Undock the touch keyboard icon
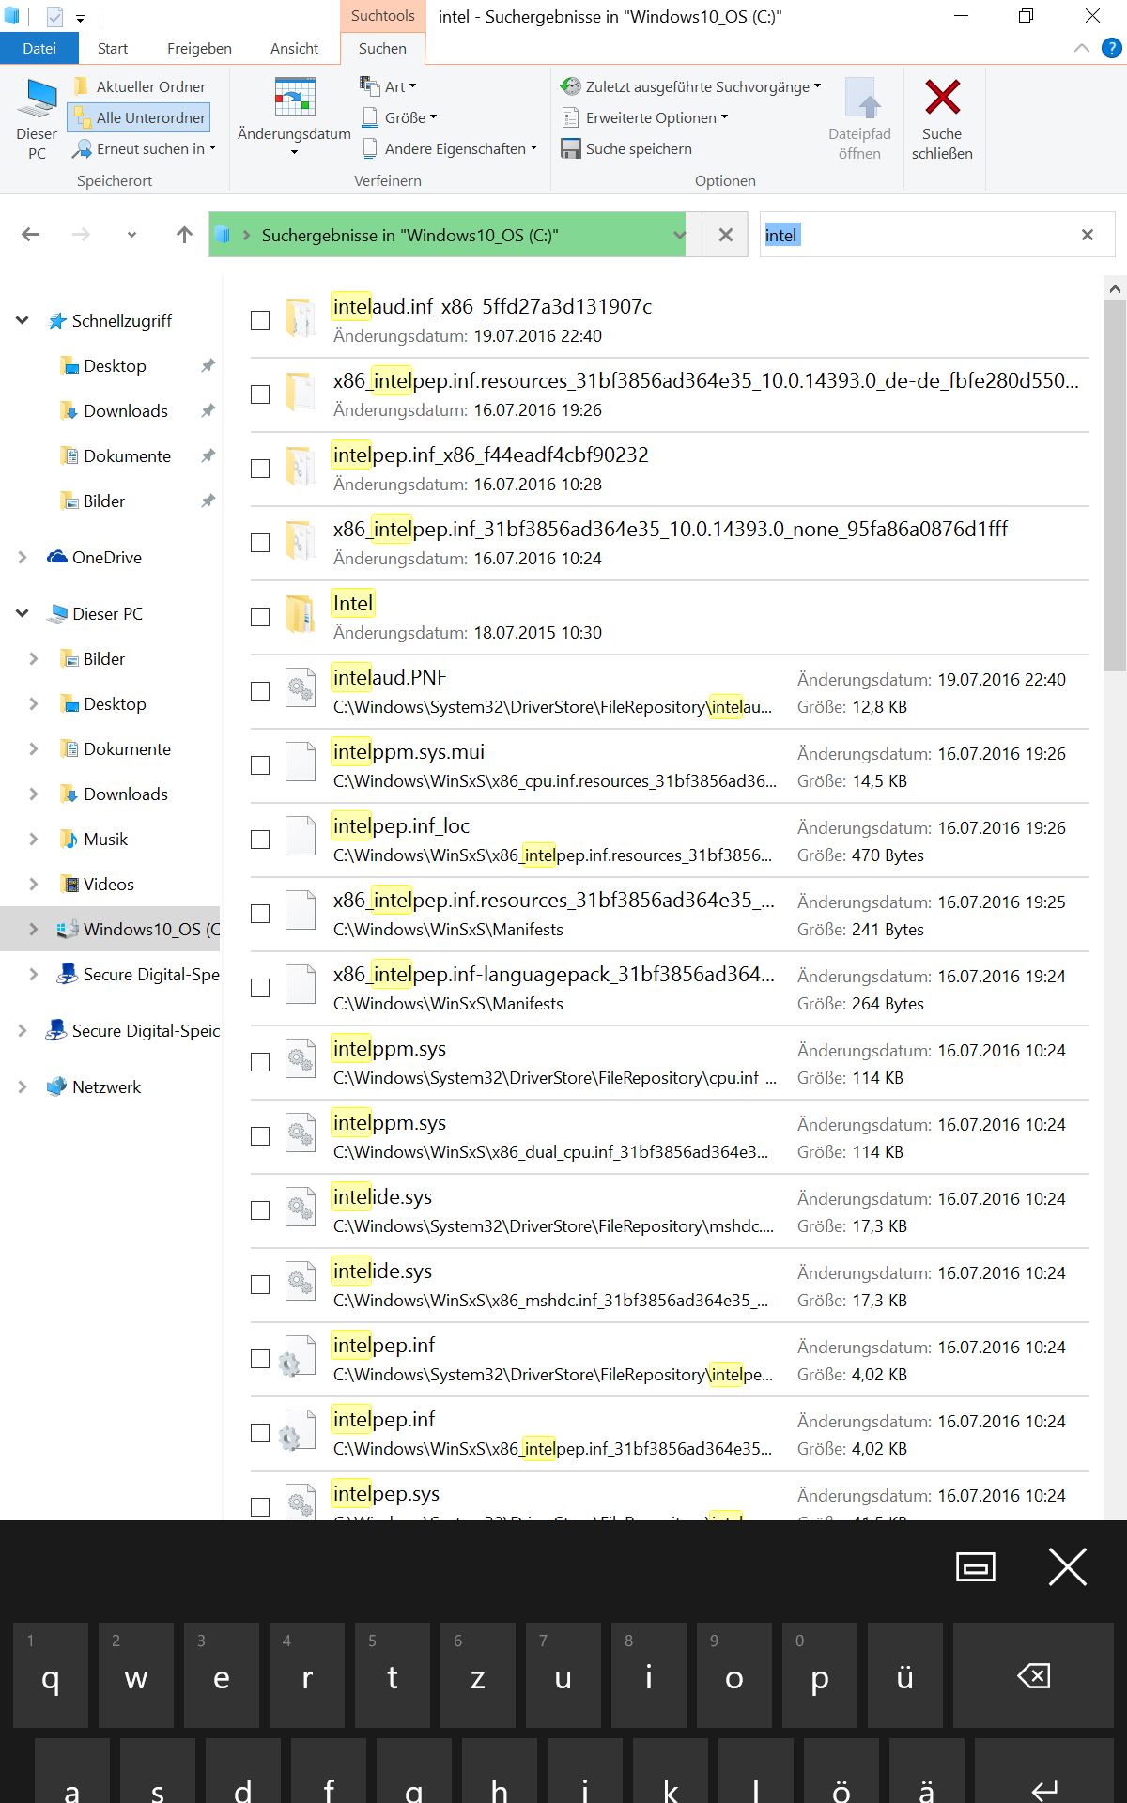Screen dimensions: 1127x1803 [976, 1566]
